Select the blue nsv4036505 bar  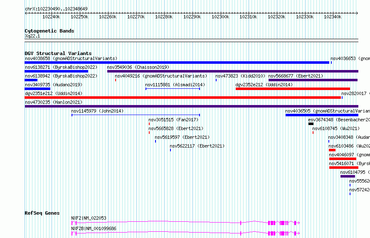tap(322, 115)
